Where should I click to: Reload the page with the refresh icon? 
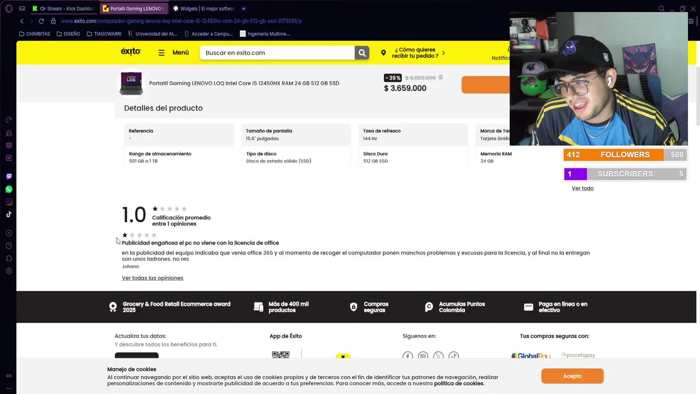[41, 21]
